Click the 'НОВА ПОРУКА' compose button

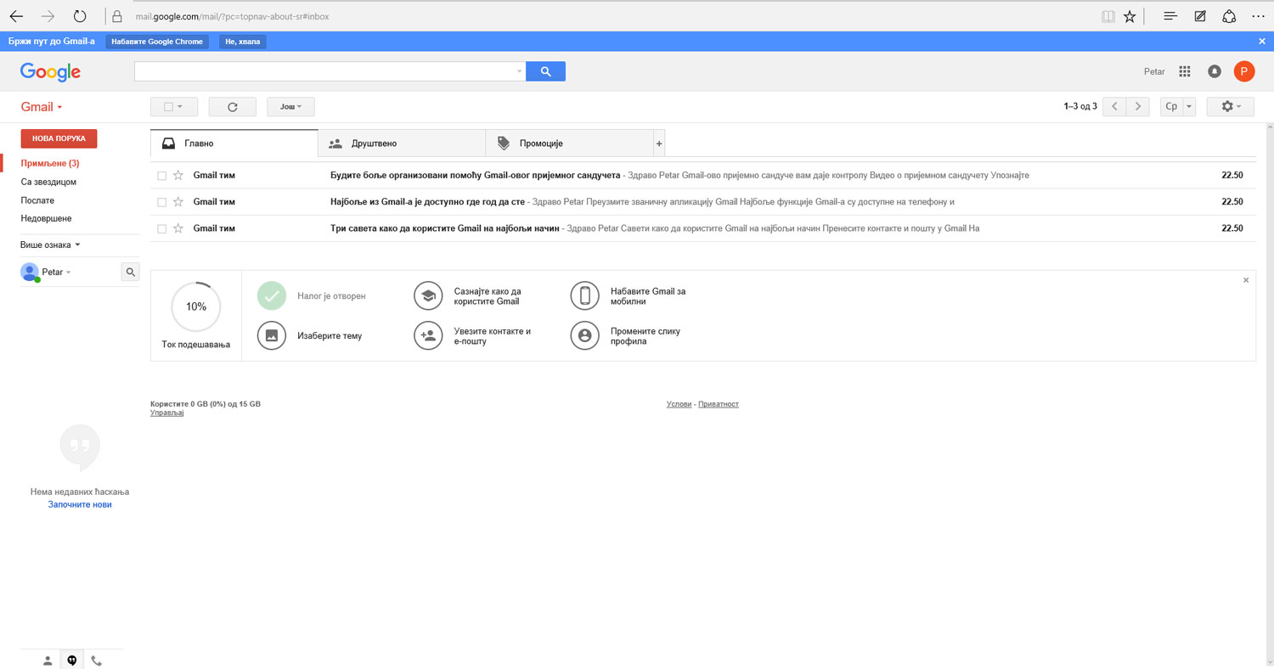tap(59, 138)
